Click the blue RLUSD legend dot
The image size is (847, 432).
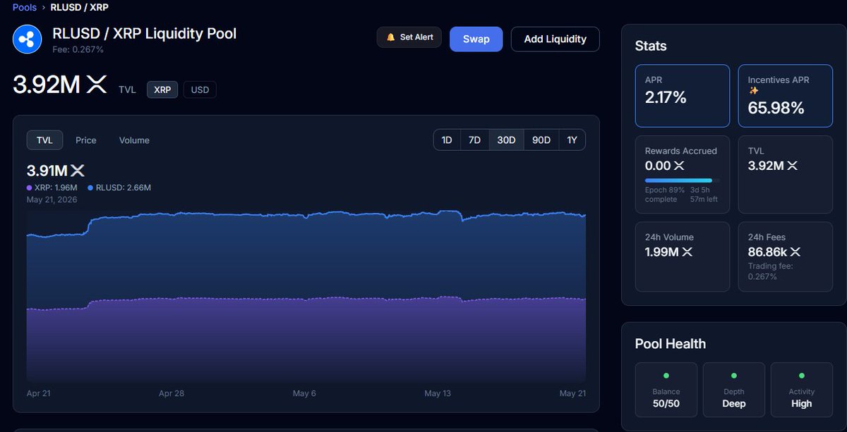click(90, 188)
